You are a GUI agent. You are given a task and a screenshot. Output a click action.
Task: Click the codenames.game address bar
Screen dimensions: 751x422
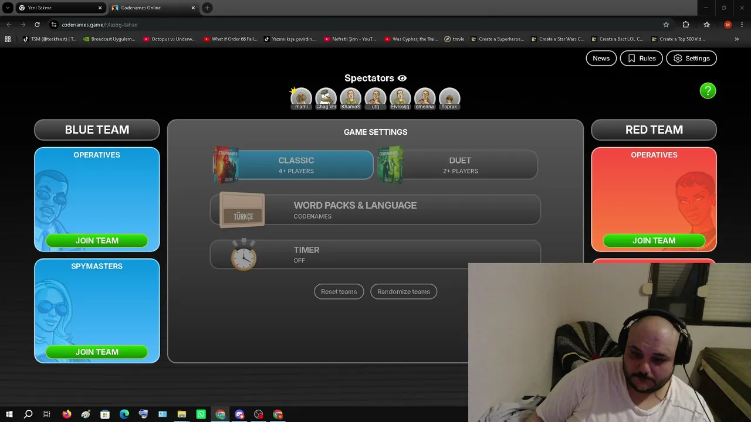point(352,25)
